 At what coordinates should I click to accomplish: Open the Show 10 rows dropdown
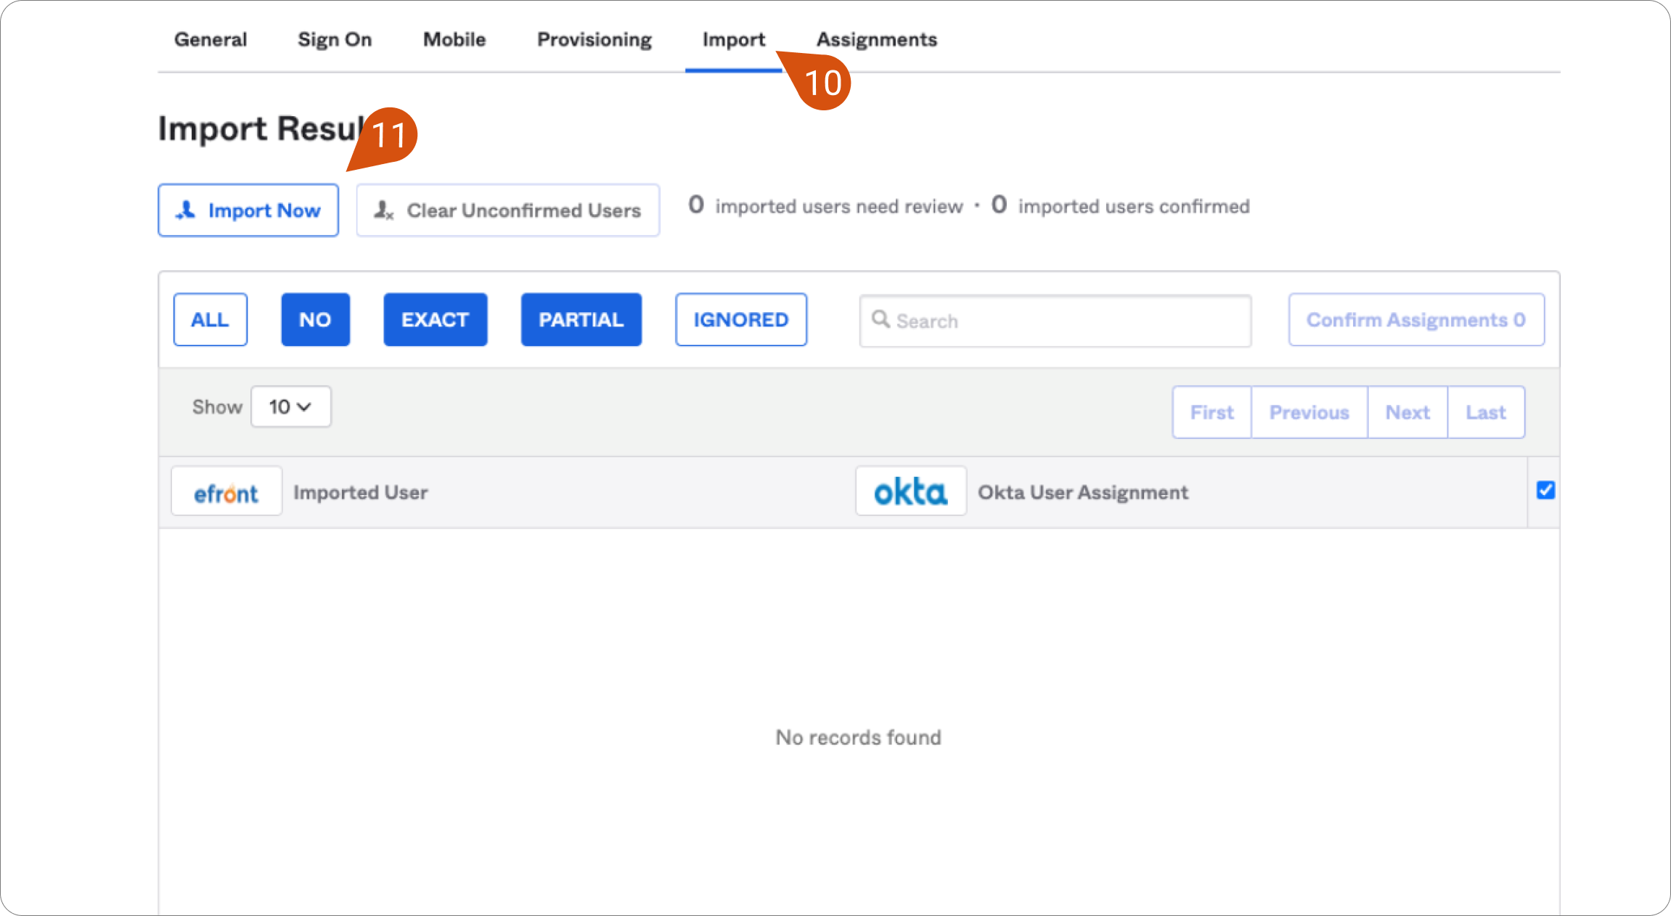point(291,406)
